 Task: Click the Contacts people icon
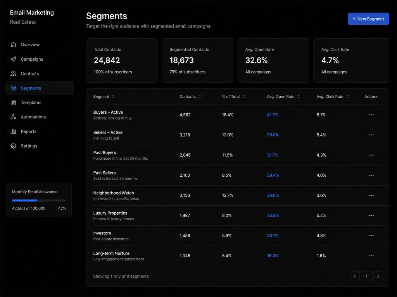pos(14,73)
